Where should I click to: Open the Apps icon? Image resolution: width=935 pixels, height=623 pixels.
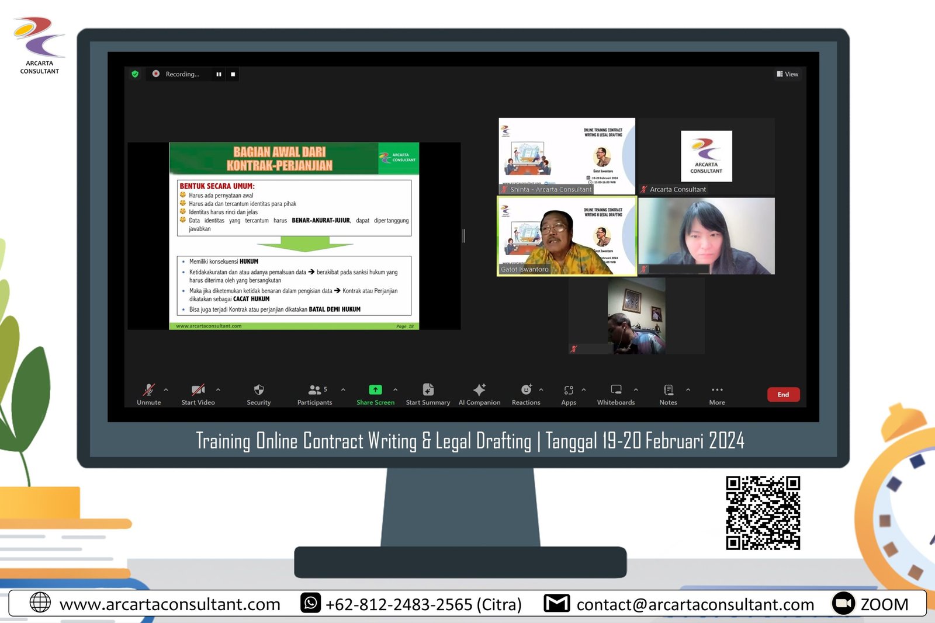click(569, 390)
